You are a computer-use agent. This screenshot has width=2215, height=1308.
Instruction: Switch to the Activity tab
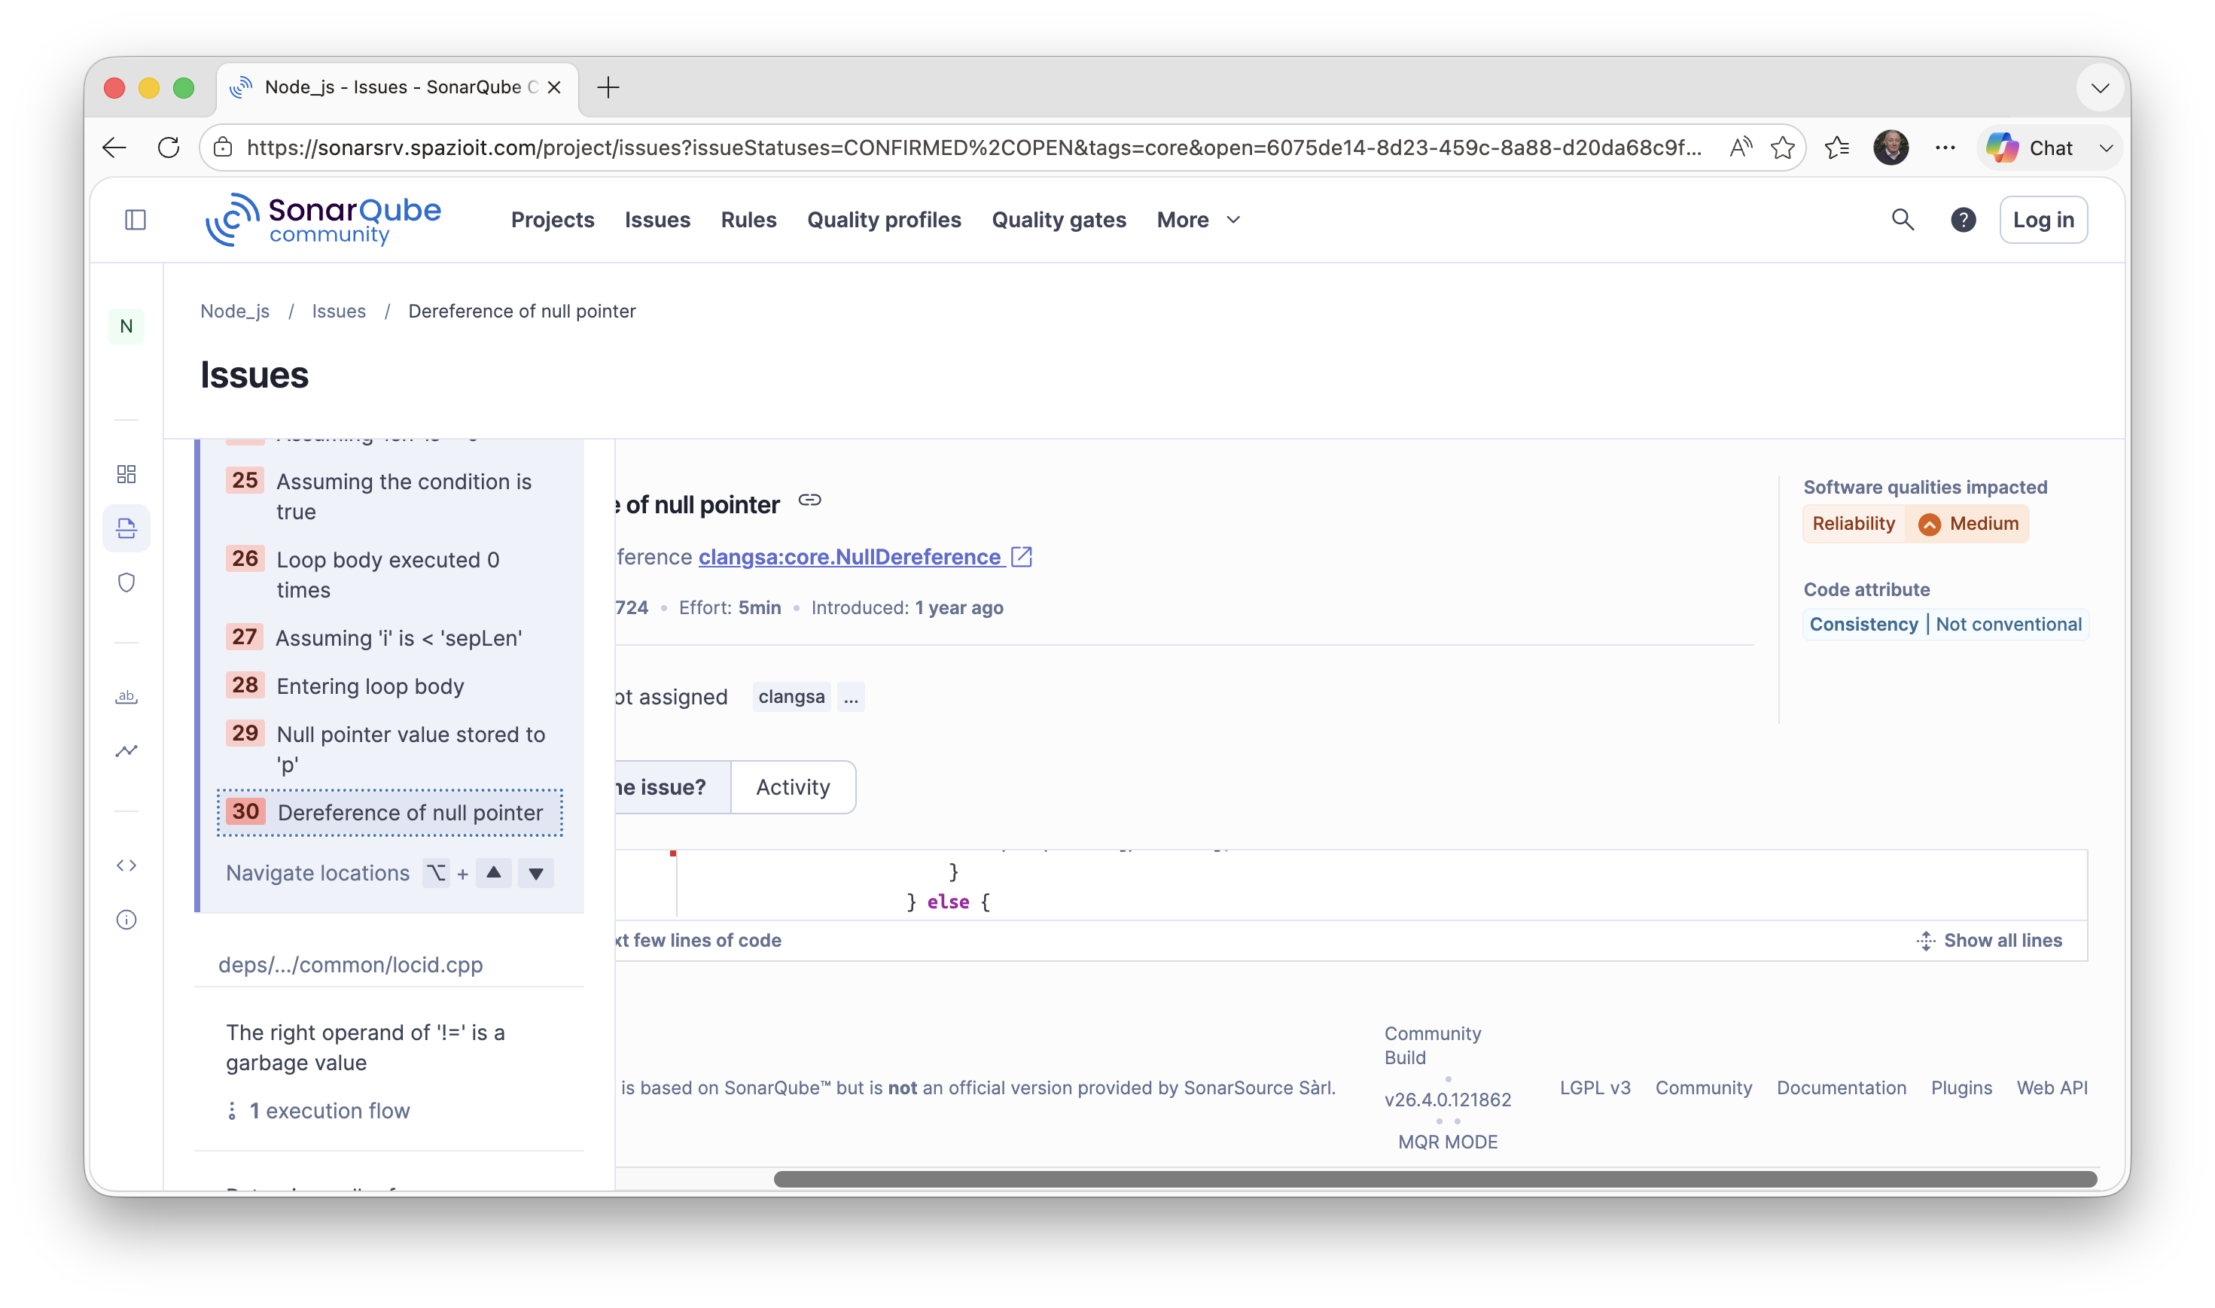[x=792, y=786]
